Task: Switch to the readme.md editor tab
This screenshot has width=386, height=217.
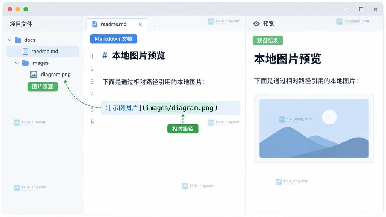Action: pyautogui.click(x=117, y=24)
